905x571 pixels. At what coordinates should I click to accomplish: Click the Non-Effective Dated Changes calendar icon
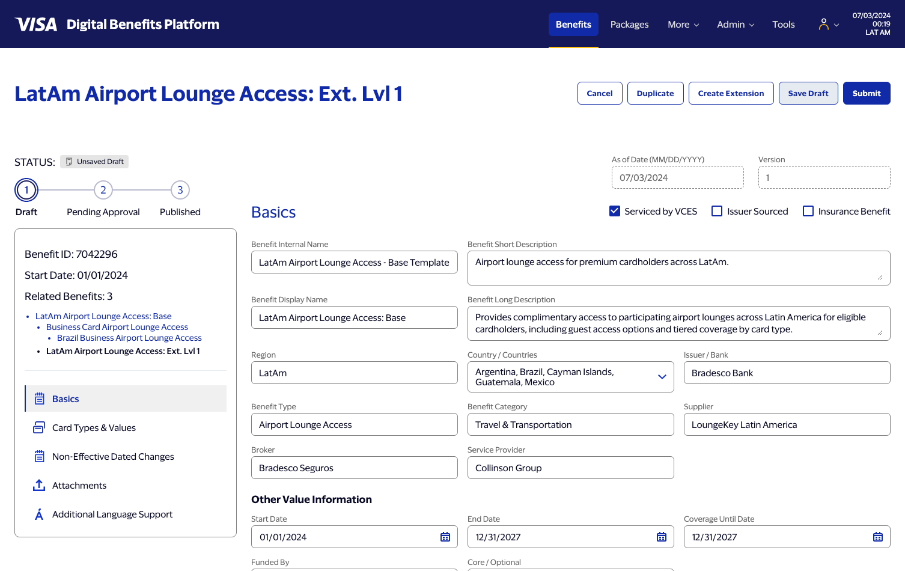tap(39, 456)
